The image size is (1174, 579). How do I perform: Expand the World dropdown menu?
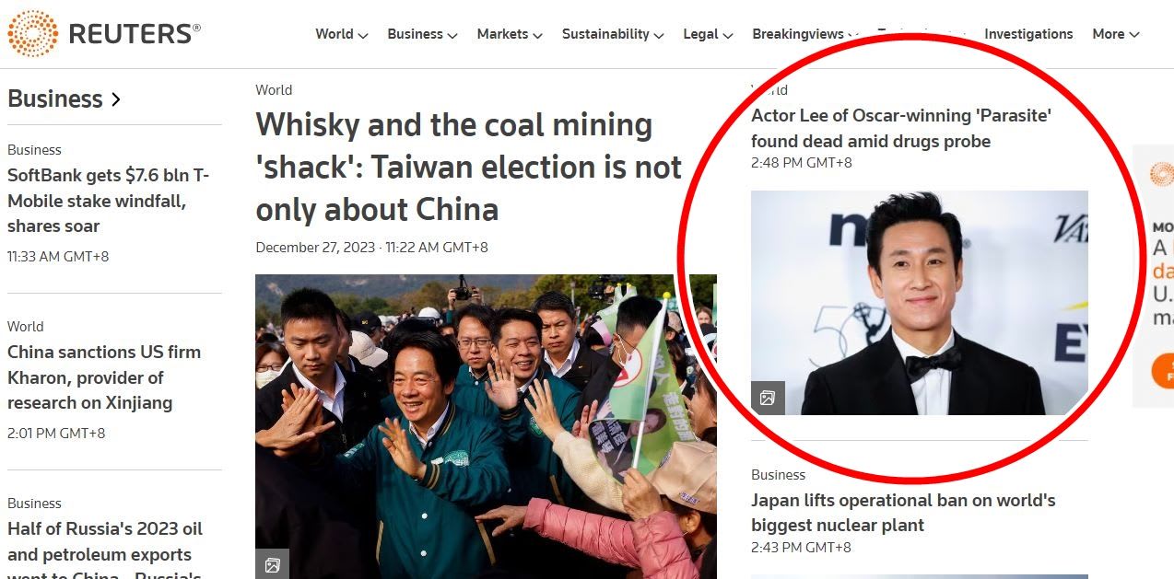pos(342,34)
